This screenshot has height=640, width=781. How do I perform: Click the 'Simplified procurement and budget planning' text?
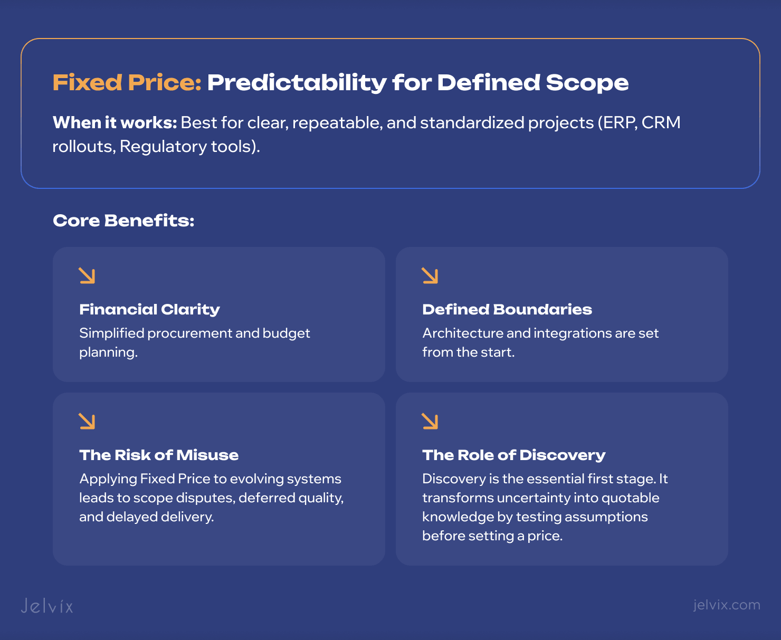point(194,342)
